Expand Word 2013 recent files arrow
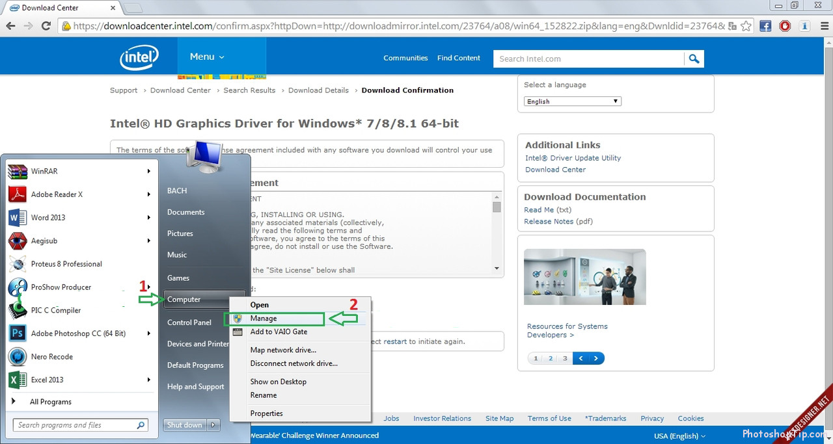This screenshot has width=833, height=444. click(148, 218)
